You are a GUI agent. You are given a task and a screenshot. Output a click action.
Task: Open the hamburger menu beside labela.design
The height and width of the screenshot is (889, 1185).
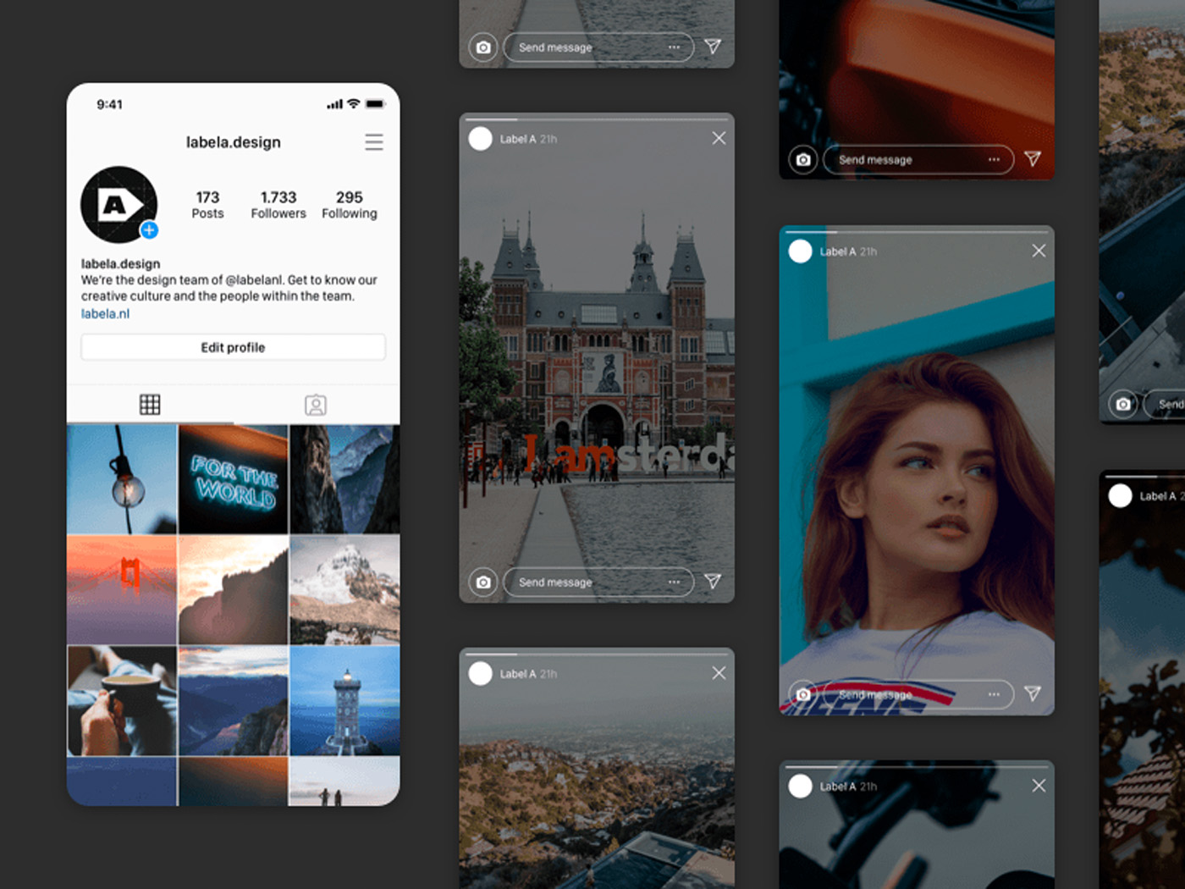tap(373, 142)
